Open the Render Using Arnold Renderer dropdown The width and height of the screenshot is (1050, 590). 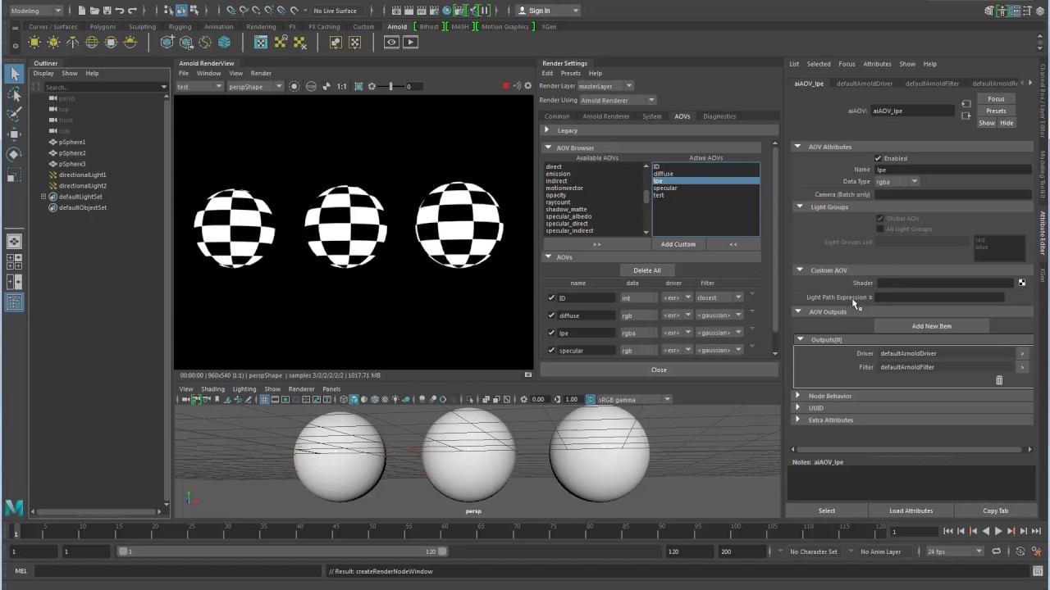tap(618, 100)
